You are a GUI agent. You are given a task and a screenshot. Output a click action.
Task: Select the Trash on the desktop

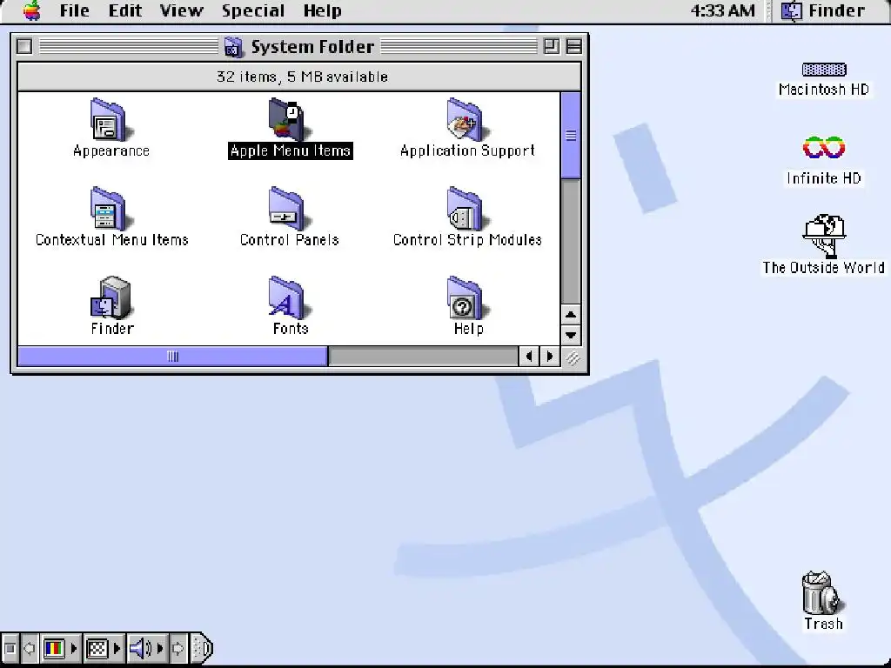click(823, 593)
